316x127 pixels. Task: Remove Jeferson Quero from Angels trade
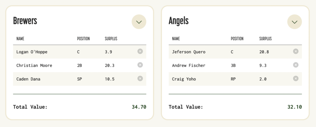coord(296,51)
